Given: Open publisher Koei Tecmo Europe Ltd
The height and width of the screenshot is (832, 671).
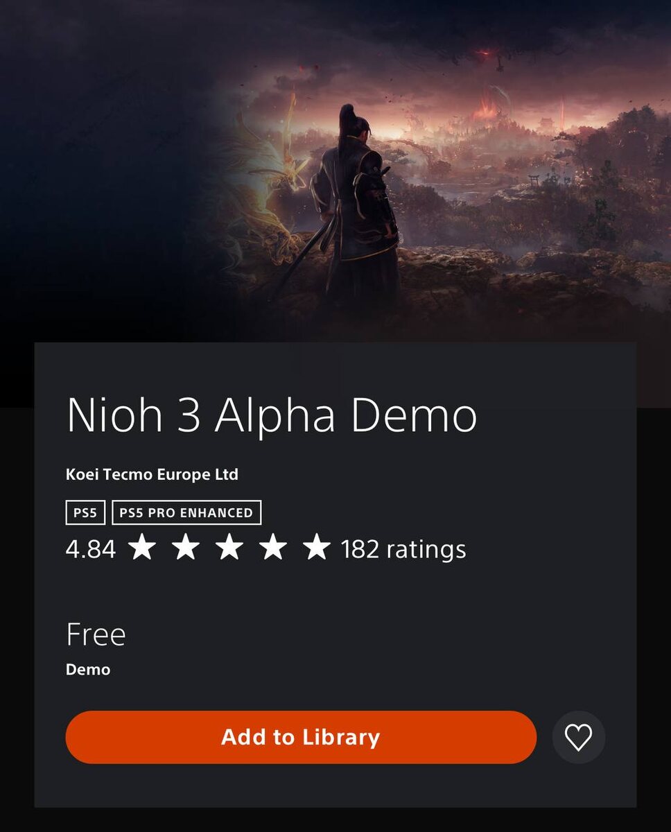Looking at the screenshot, I should [152, 475].
